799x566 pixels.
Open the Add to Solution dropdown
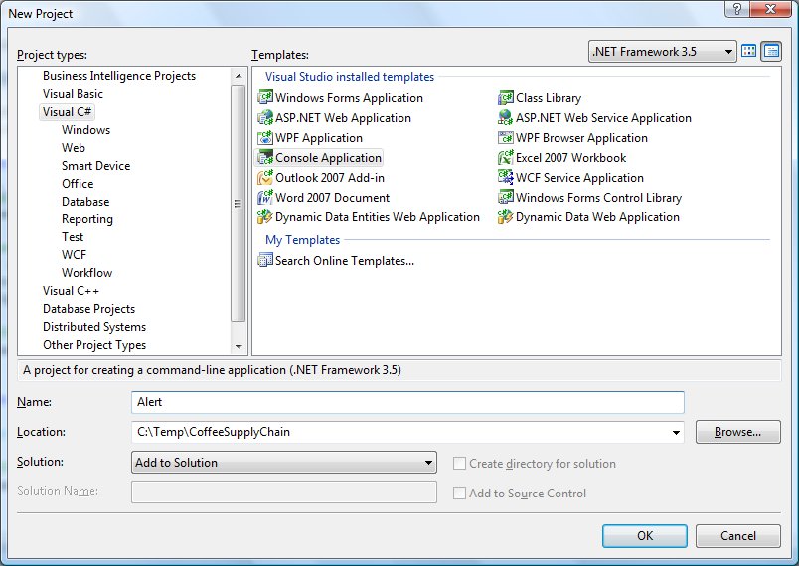[x=284, y=462]
